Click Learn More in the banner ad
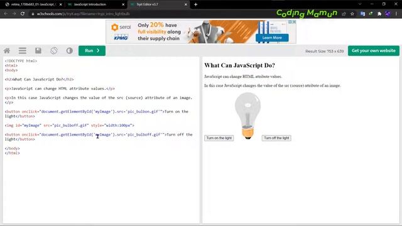 click(x=272, y=38)
